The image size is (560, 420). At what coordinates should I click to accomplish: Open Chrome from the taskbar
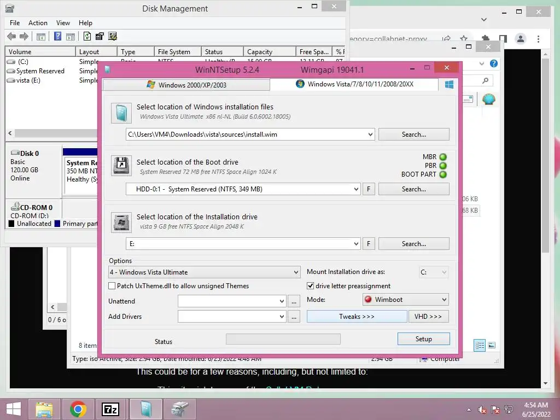coord(78,409)
